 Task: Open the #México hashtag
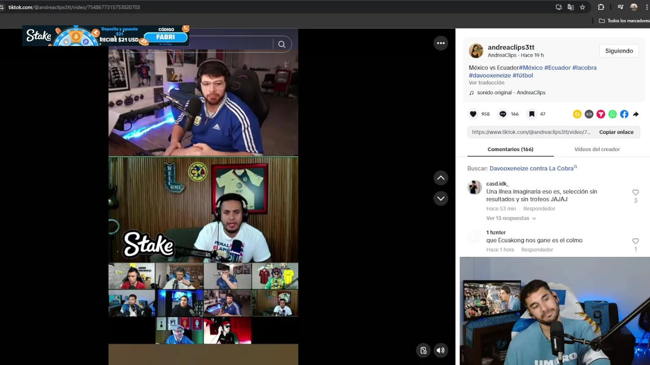(x=531, y=67)
